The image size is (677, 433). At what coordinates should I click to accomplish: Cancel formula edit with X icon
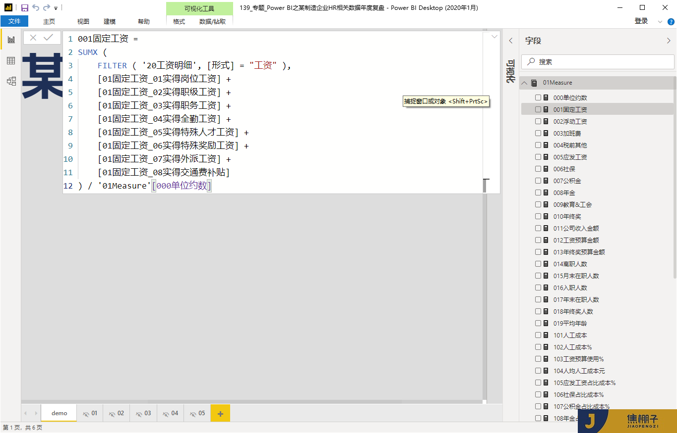[x=33, y=38]
